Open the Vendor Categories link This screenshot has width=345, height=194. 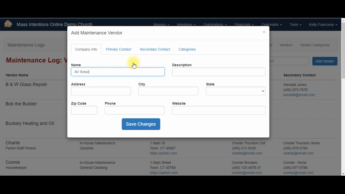[315, 45]
